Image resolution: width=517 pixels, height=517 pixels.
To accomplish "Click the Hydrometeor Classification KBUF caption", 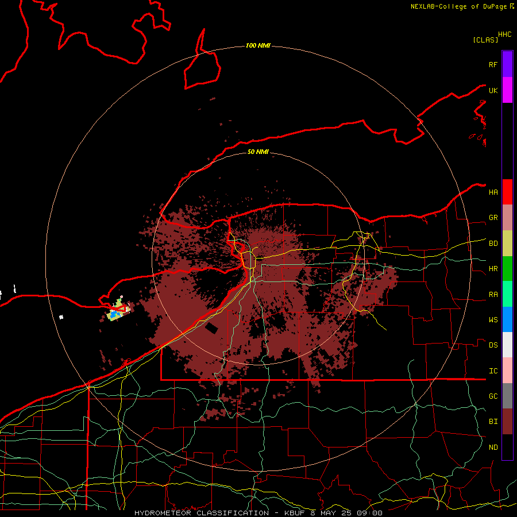I will pos(258,513).
